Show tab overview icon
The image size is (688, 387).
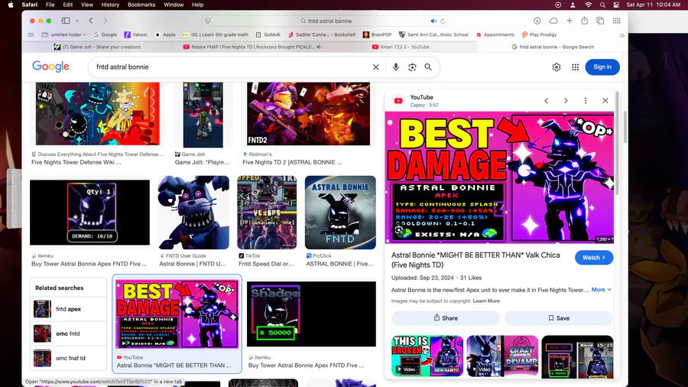click(600, 21)
